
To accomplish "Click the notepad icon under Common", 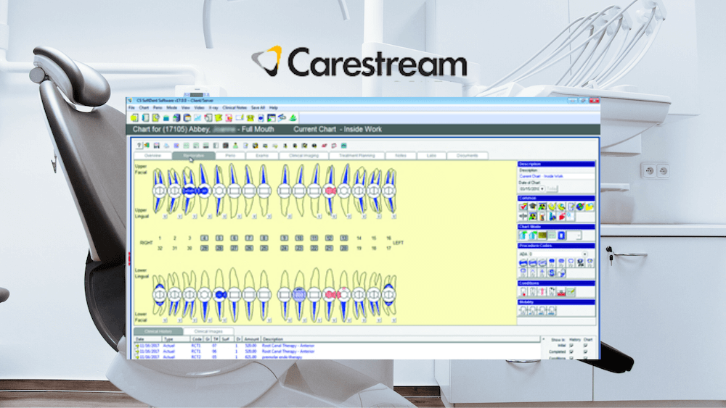I will pos(571,207).
